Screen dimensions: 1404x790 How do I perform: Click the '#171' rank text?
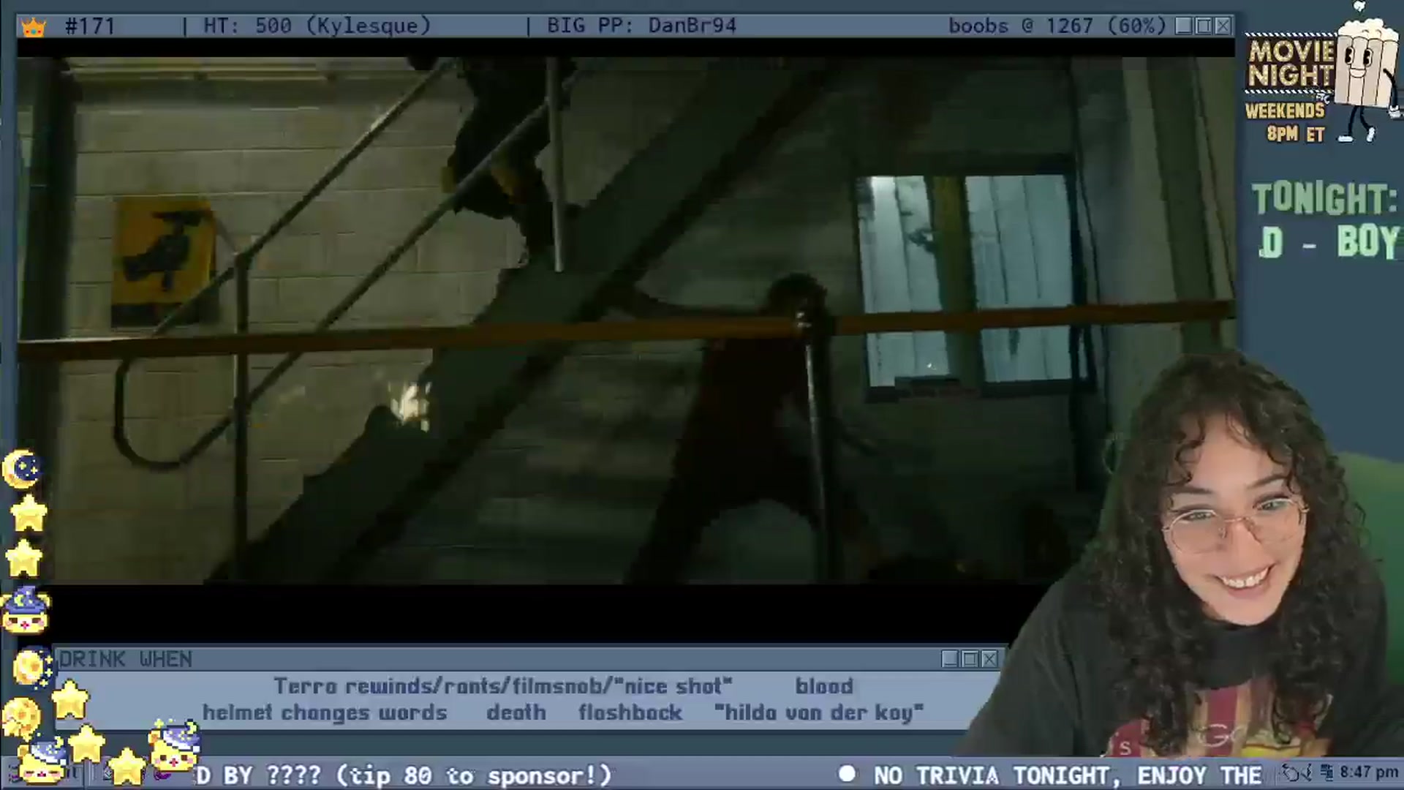point(90,26)
